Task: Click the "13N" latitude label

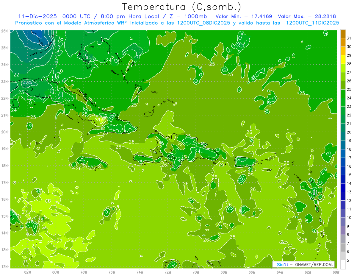Action: tap(4, 250)
